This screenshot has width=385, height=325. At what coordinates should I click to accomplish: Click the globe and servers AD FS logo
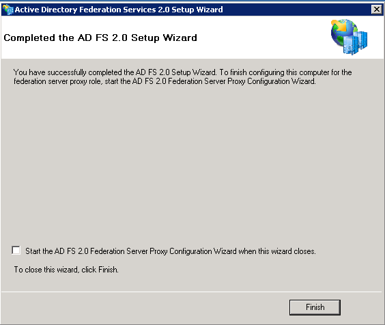(x=349, y=37)
